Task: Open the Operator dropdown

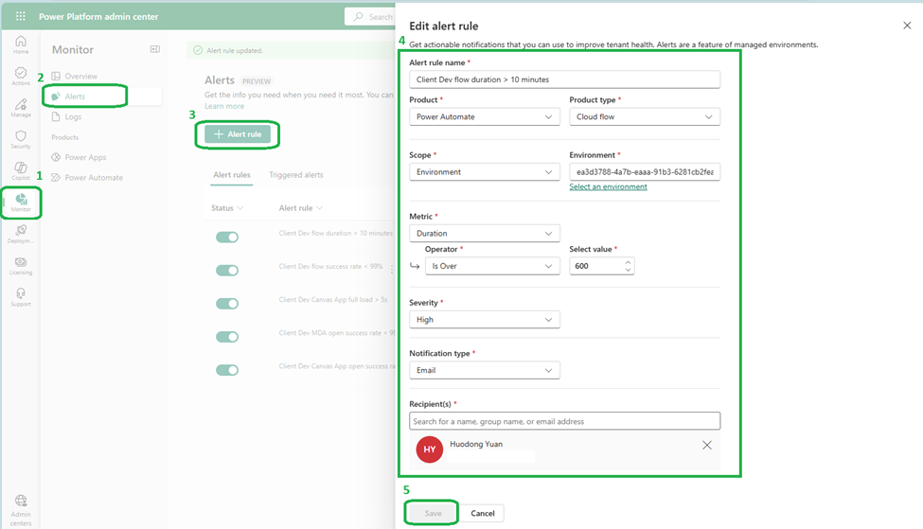Action: coord(492,266)
